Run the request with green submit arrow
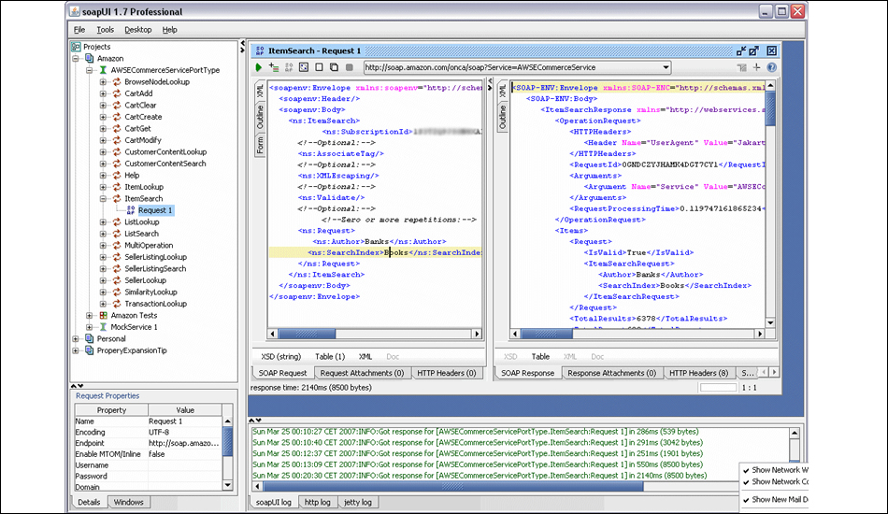Screen dimensions: 888x514 (259, 67)
